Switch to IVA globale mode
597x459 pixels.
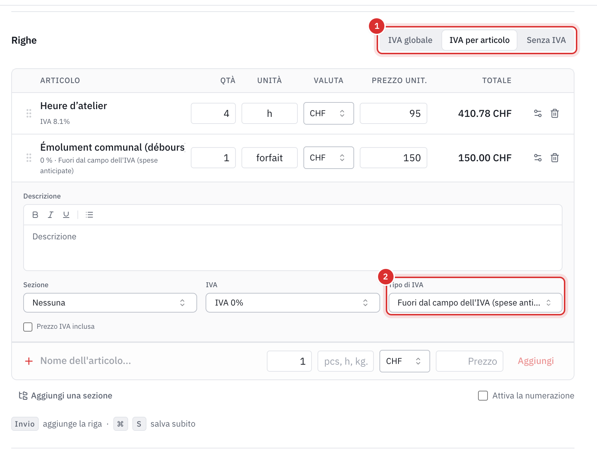pyautogui.click(x=410, y=40)
